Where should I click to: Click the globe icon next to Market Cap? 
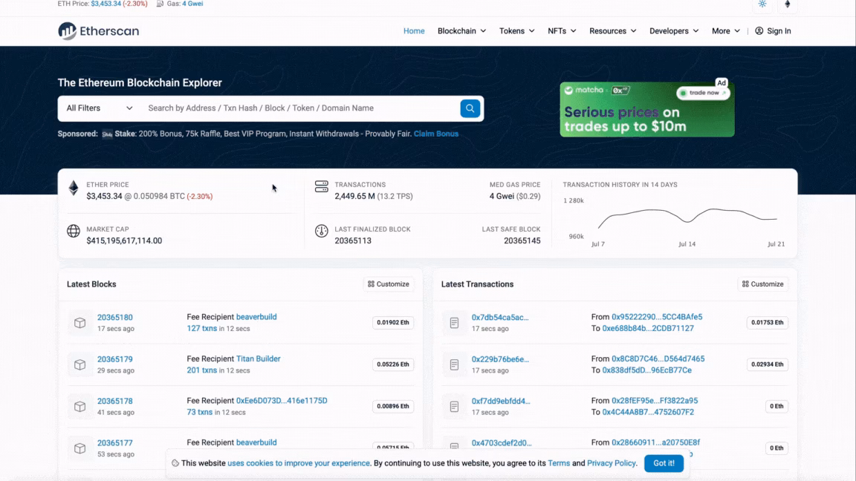(x=73, y=231)
